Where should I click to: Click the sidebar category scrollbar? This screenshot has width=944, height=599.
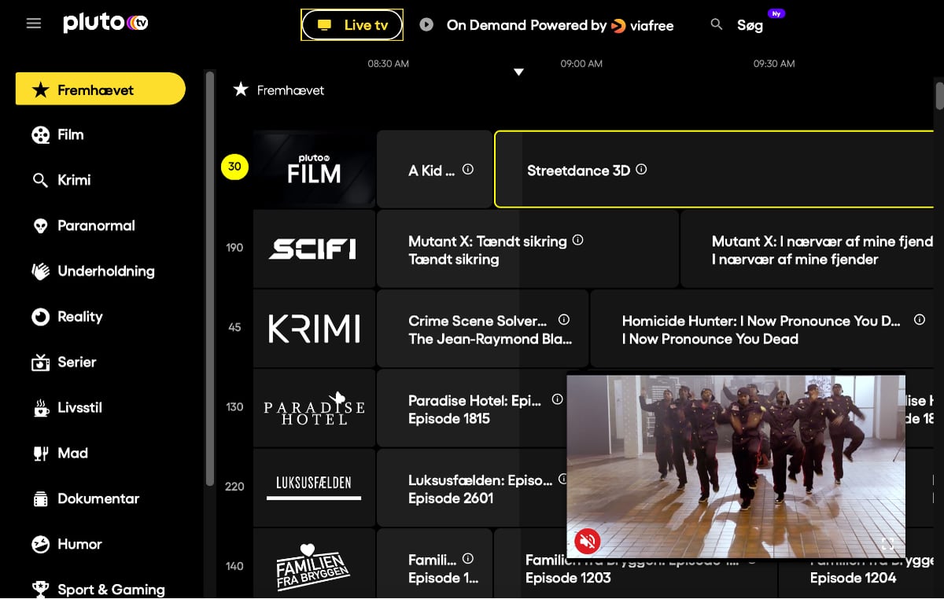click(x=209, y=275)
